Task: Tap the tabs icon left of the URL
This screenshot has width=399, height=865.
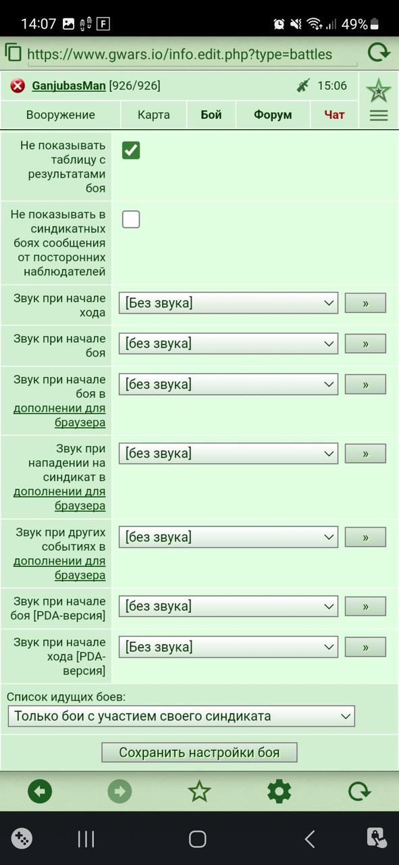Action: [x=13, y=52]
